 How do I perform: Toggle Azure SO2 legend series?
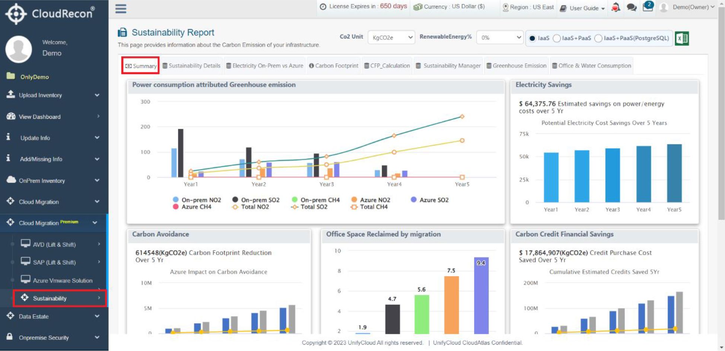click(430, 200)
